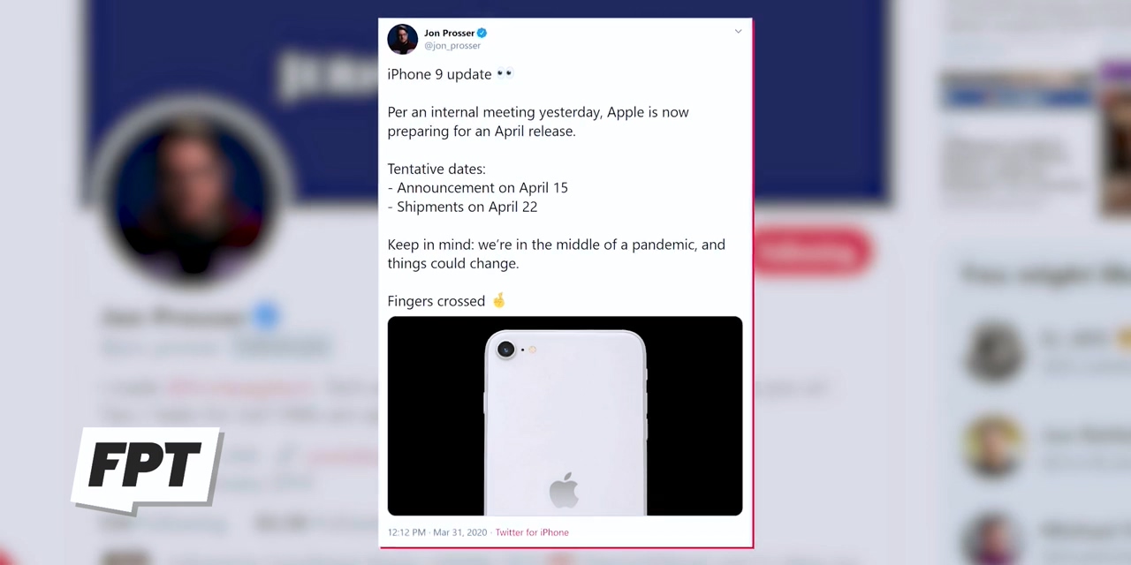Viewport: 1131px width, 565px height.
Task: Open the white iPhone image in the tweet
Action: tap(565, 416)
